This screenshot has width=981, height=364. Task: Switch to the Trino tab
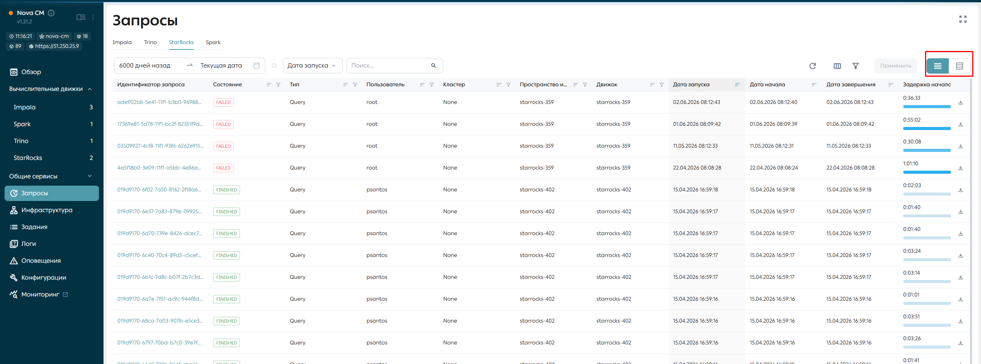click(x=150, y=43)
